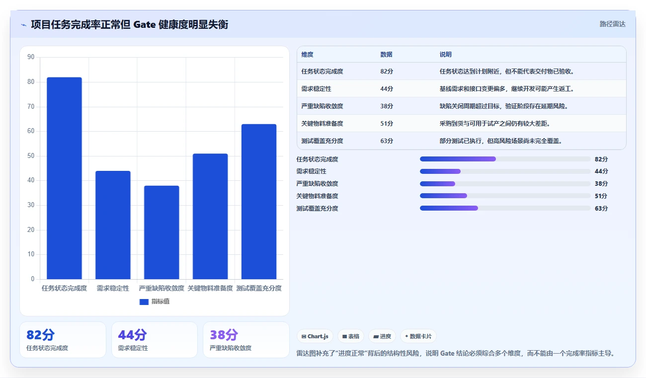Click the 指标值 legend label
Screen dimensions: 646x378
click(161, 302)
